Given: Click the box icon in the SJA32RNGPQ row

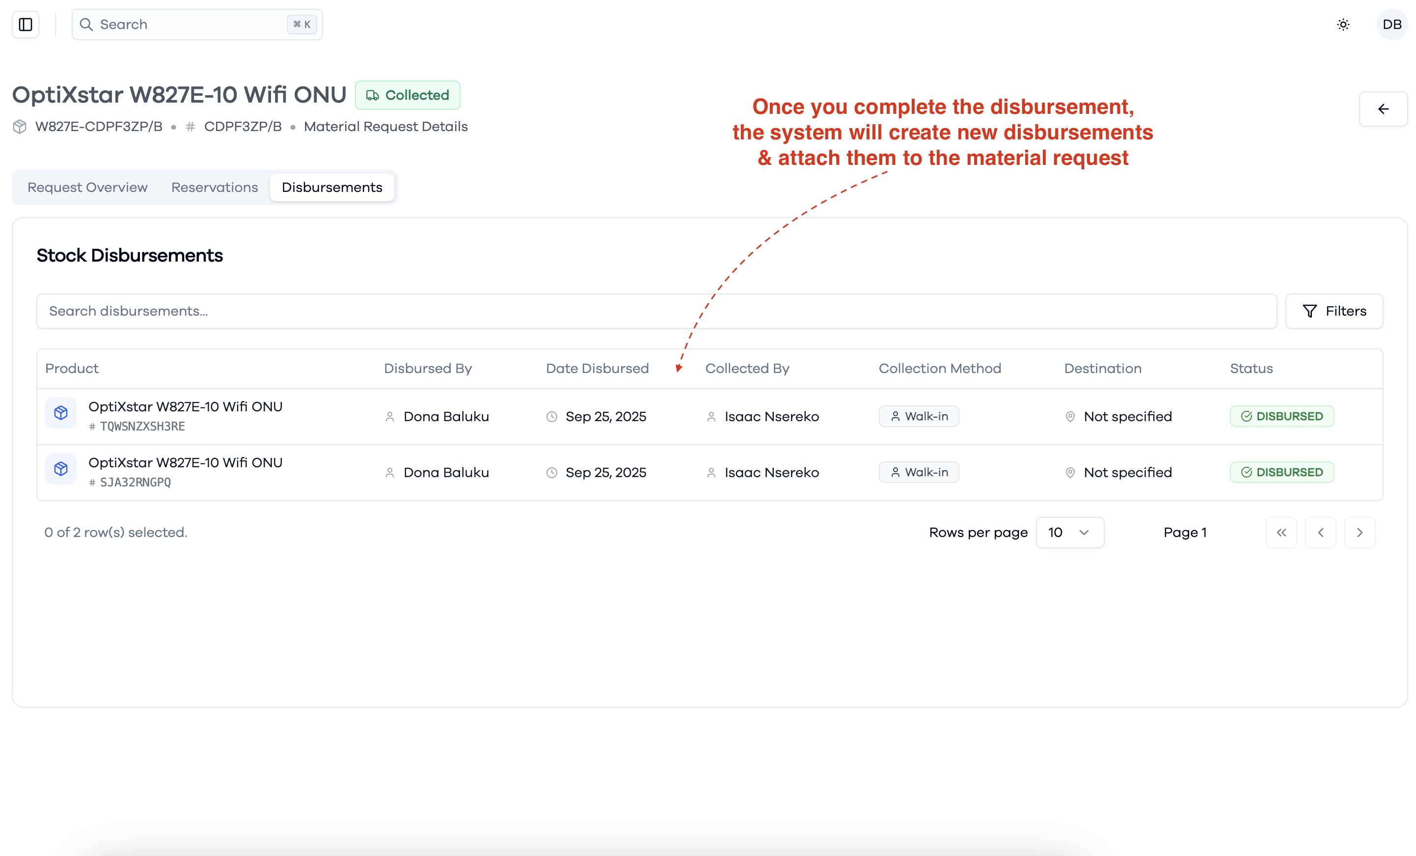Looking at the screenshot, I should (61, 469).
